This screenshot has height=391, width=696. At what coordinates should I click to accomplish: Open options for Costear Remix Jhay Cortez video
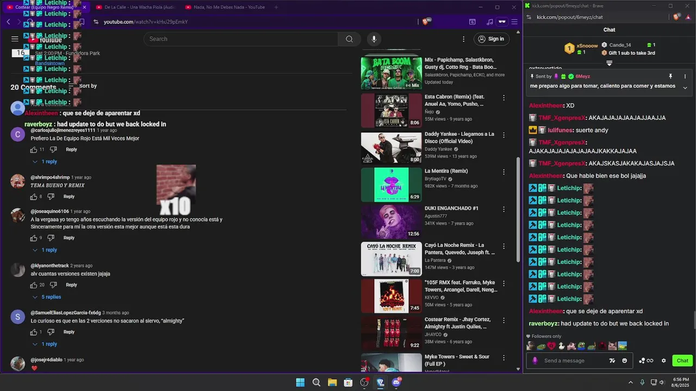(504, 320)
